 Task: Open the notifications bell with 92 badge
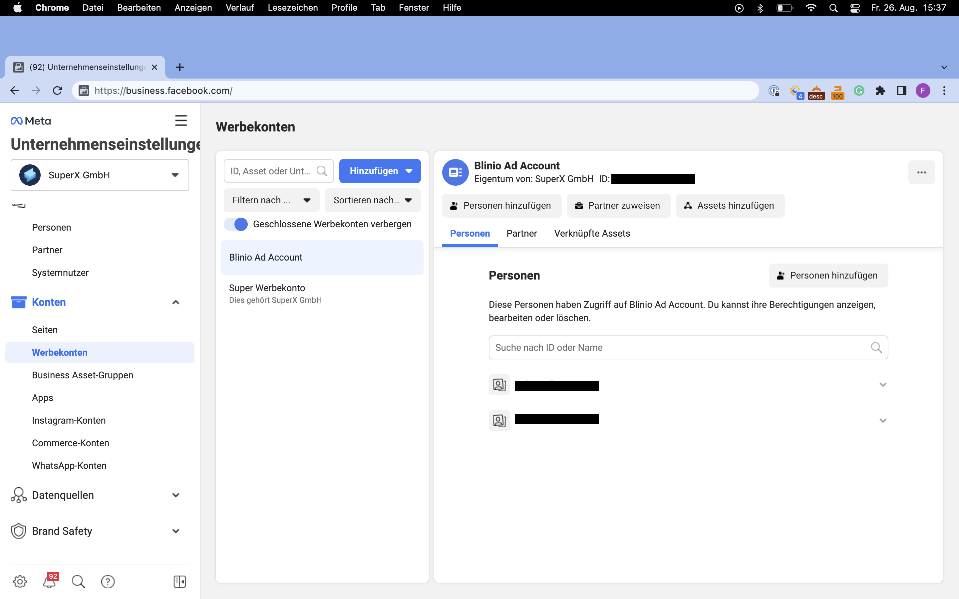(50, 581)
